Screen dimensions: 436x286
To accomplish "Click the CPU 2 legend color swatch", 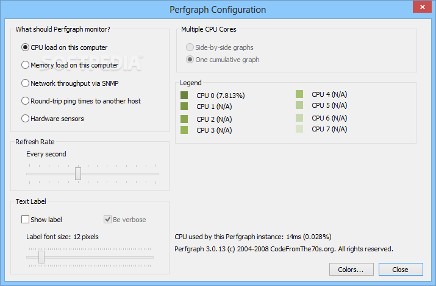I will pyautogui.click(x=184, y=119).
